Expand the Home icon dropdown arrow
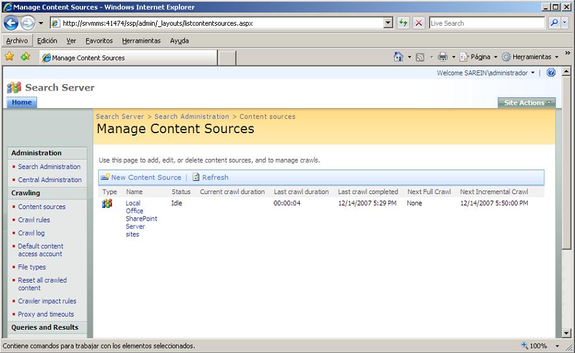575x353 pixels. pyautogui.click(x=409, y=57)
